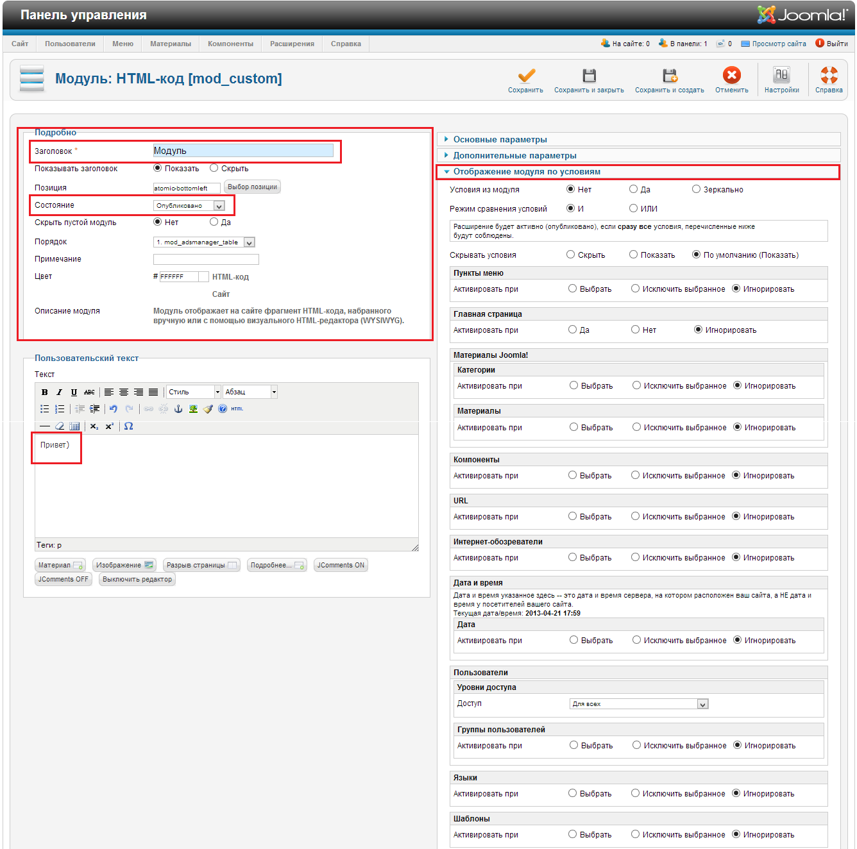The width and height of the screenshot is (857, 849).
Task: Insert a numbered list
Action: click(59, 408)
